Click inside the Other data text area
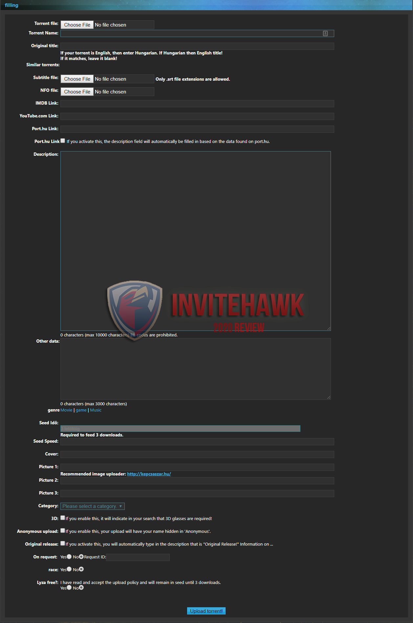Screen dimensions: 413x623 pos(196,369)
